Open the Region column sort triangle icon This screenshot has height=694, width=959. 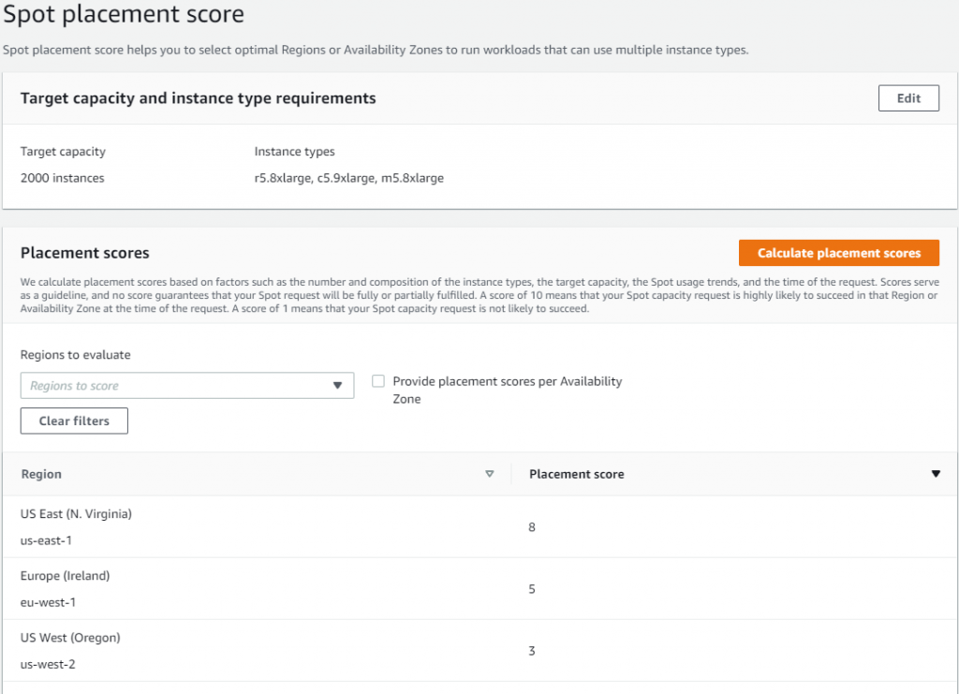pyautogui.click(x=490, y=474)
